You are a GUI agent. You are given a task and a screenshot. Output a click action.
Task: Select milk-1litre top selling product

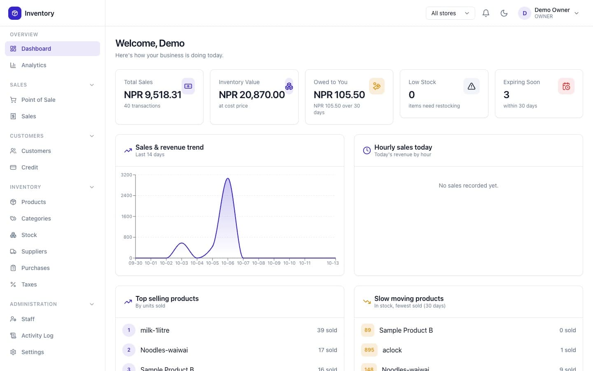coord(230,330)
